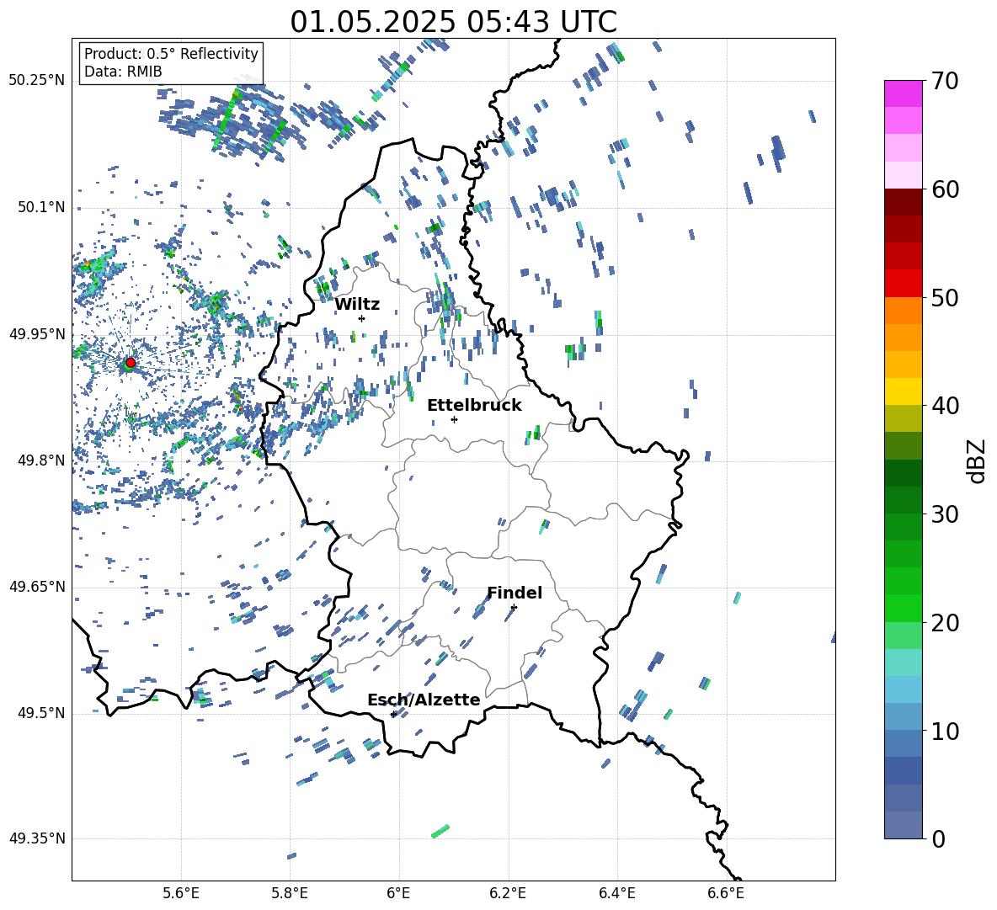
Task: Click the Findel station label
Action: (x=514, y=593)
